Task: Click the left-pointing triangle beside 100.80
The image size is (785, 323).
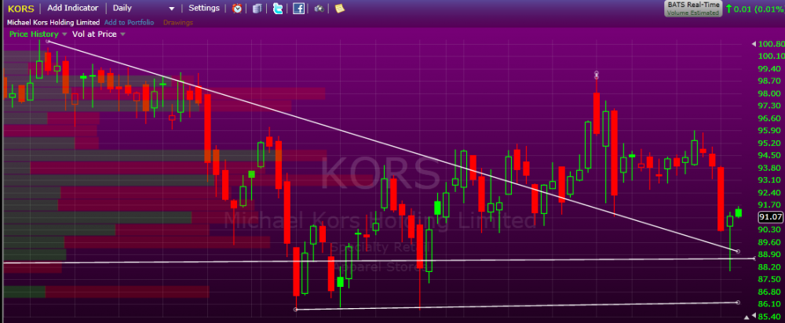Action: point(754,44)
